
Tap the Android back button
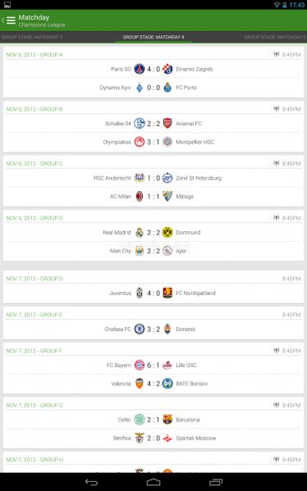tap(91, 482)
